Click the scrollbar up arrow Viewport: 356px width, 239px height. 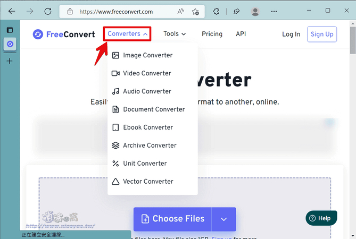click(x=353, y=23)
